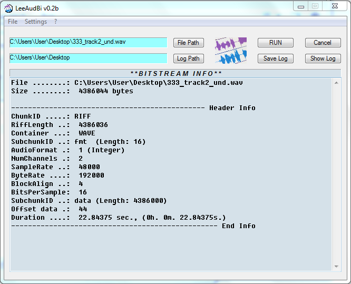Click the 'NumChannels .: 2' line
The height and width of the screenshot is (284, 351).
click(47, 159)
